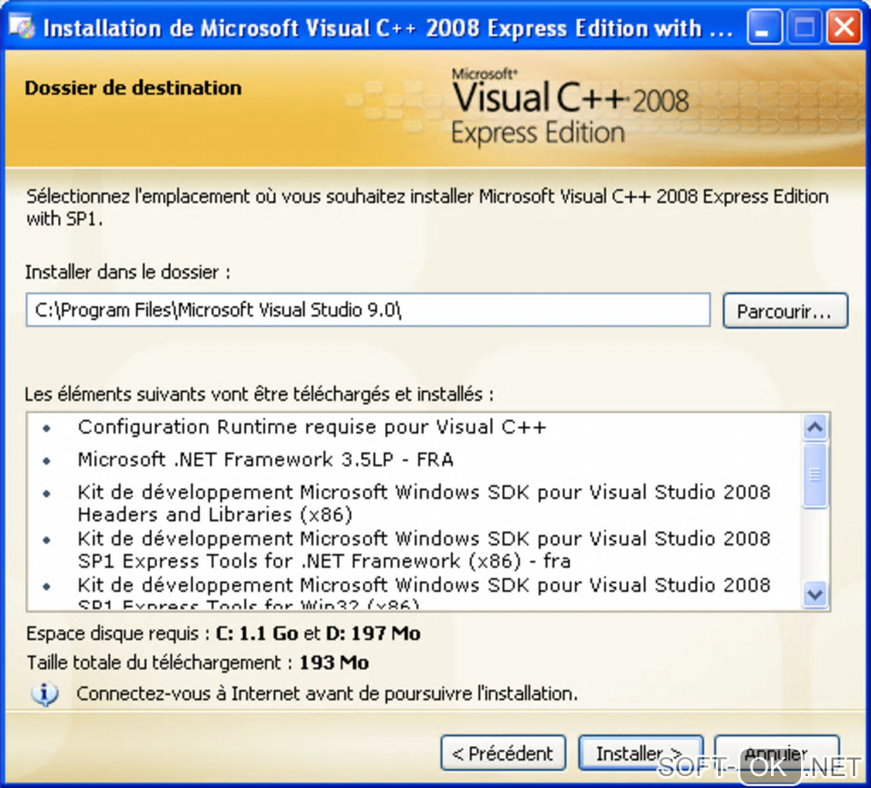
Task: Click the Parcourir... browse button
Action: coord(785,311)
